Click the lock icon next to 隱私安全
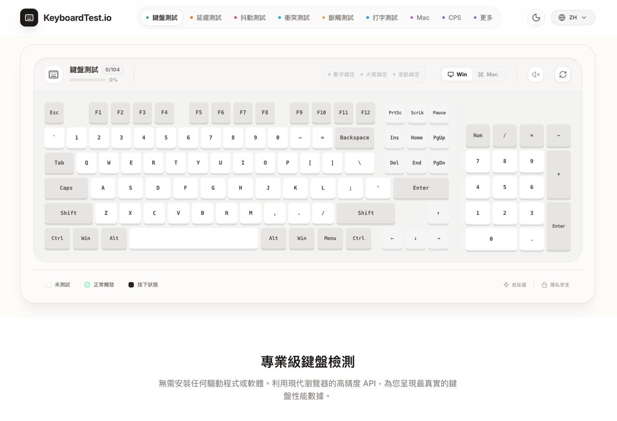617x421 pixels. tap(544, 285)
